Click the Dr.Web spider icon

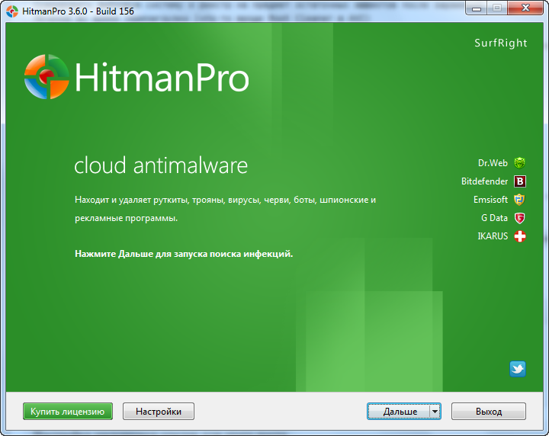519,162
